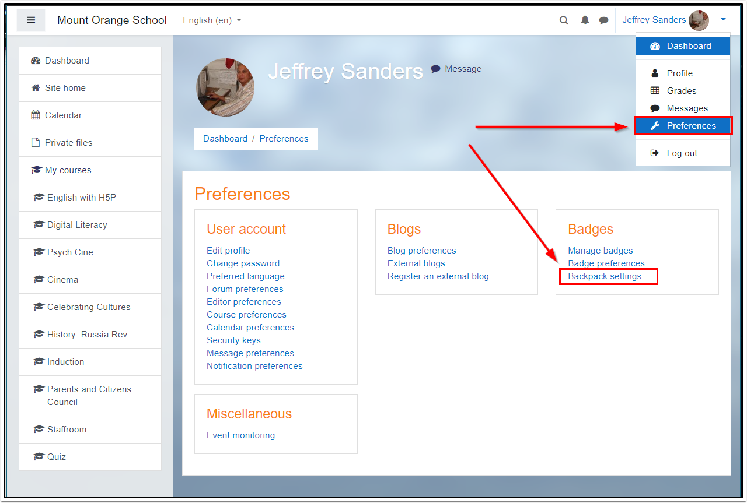Select Messages in the user menu

tap(683, 108)
